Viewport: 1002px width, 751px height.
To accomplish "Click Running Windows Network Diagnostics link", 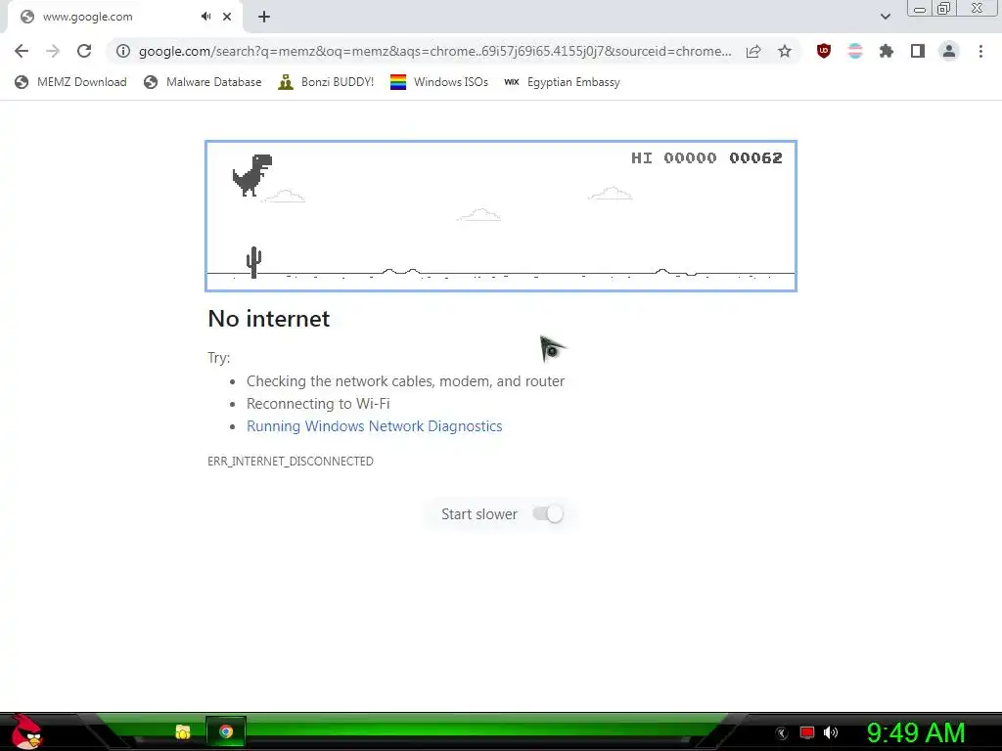I will 375,426.
